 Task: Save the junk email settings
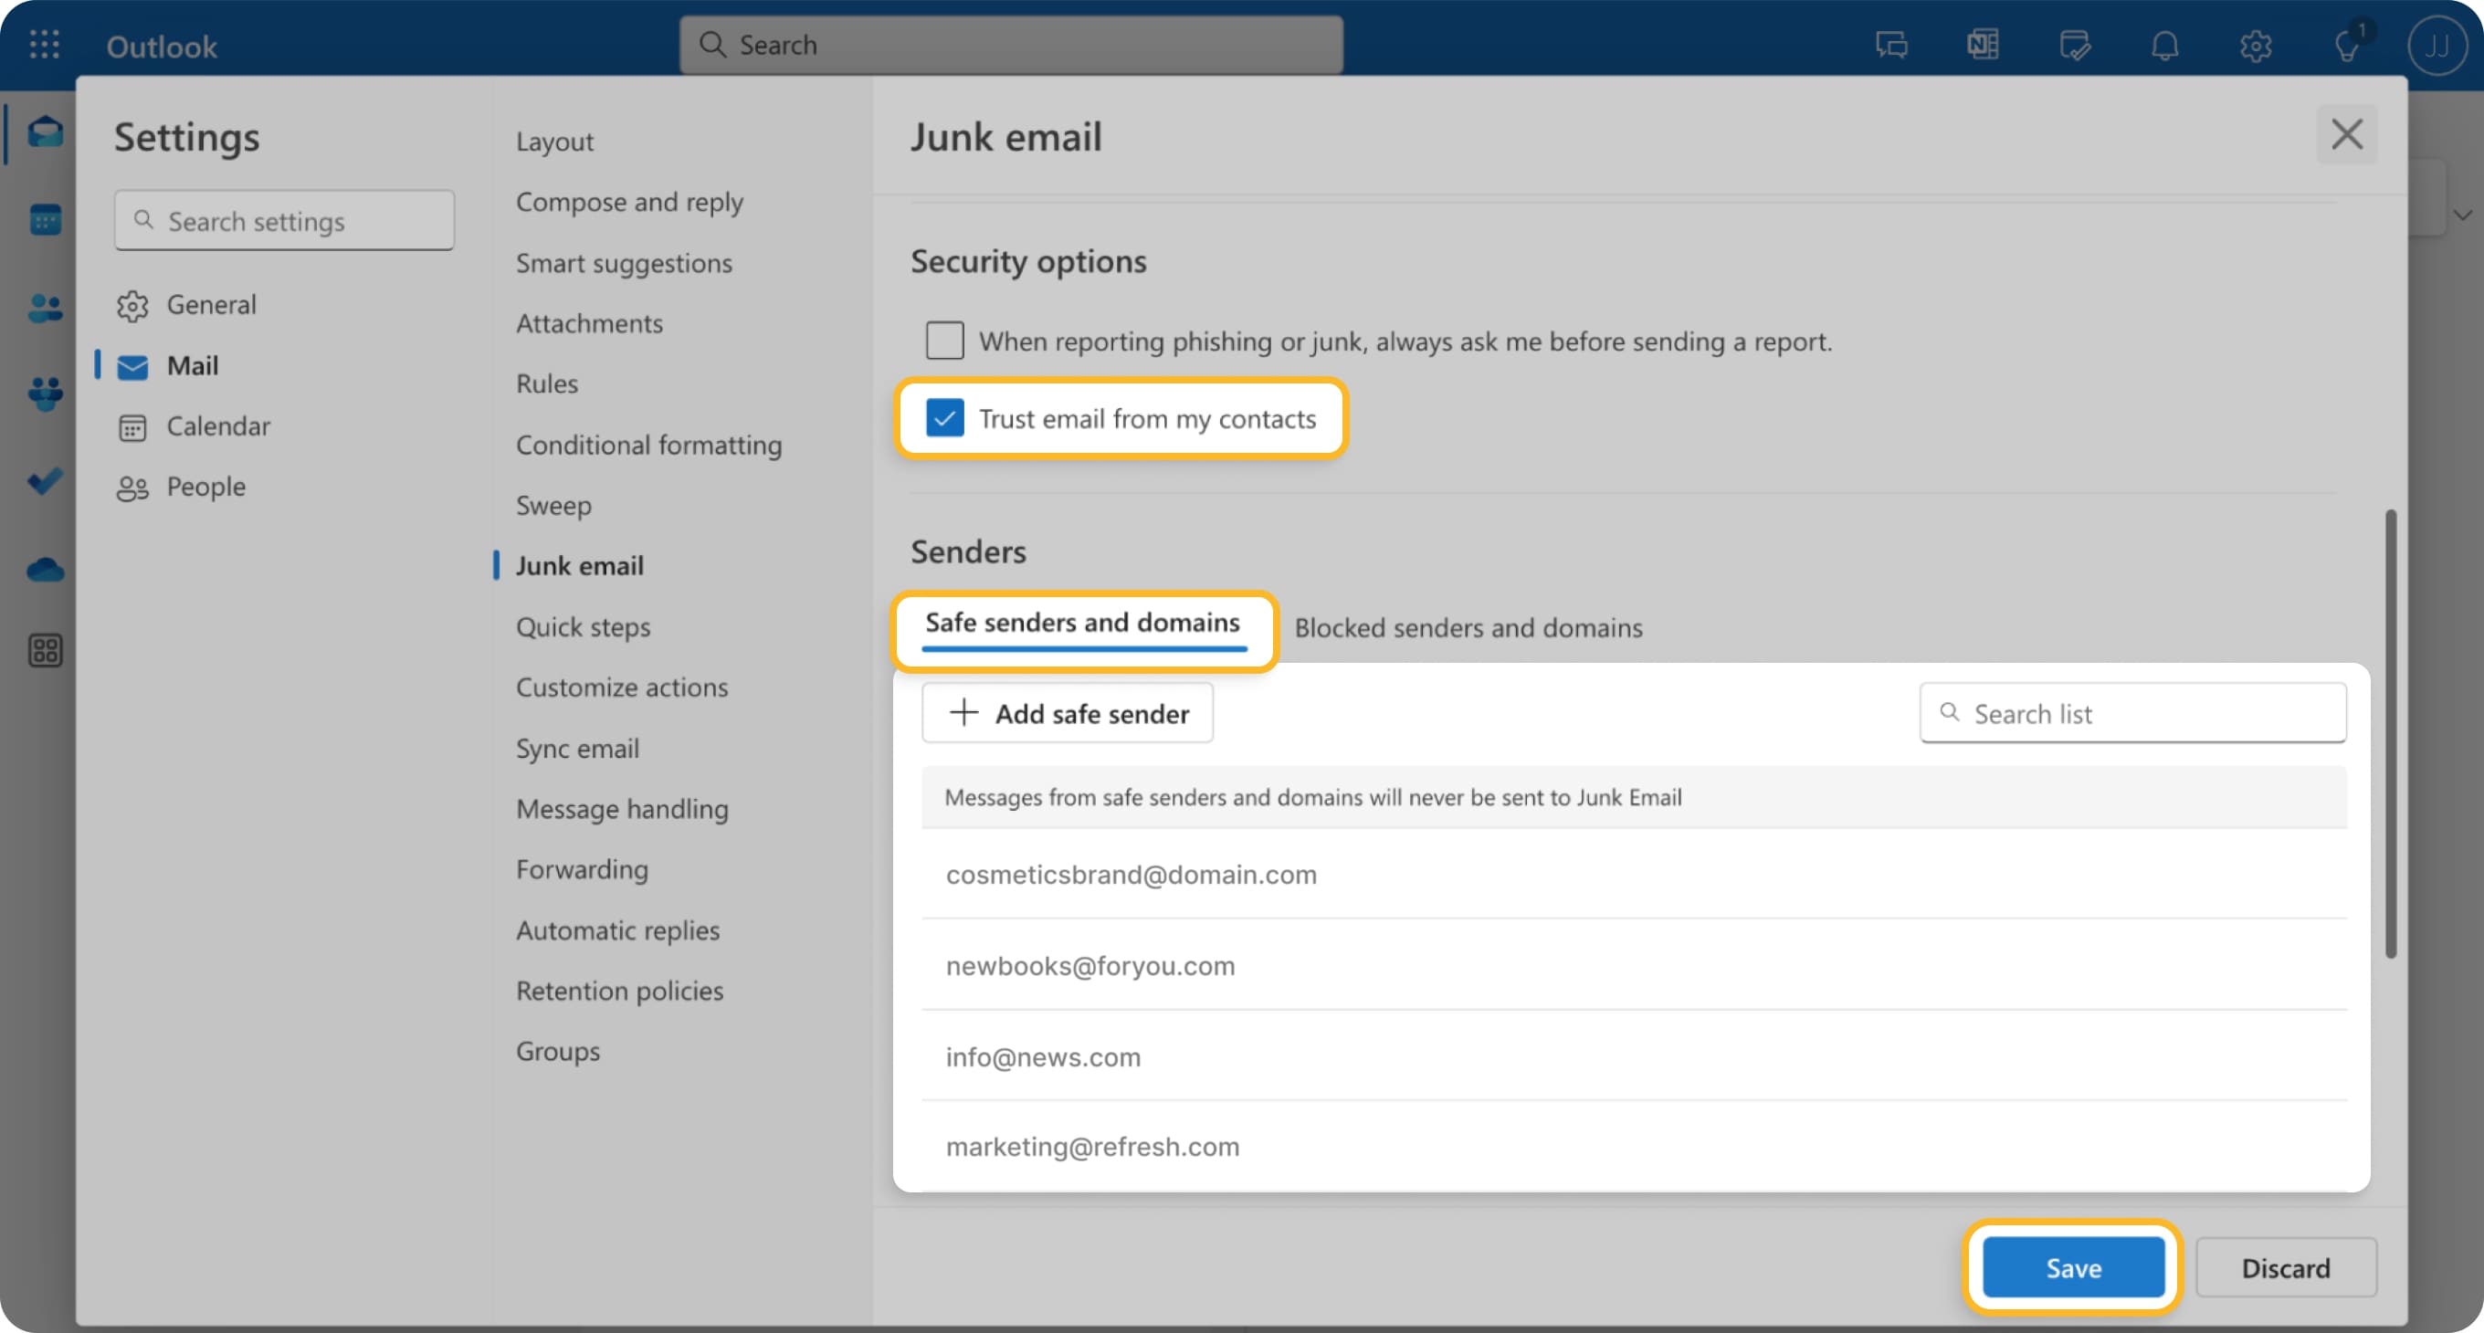click(2073, 1267)
